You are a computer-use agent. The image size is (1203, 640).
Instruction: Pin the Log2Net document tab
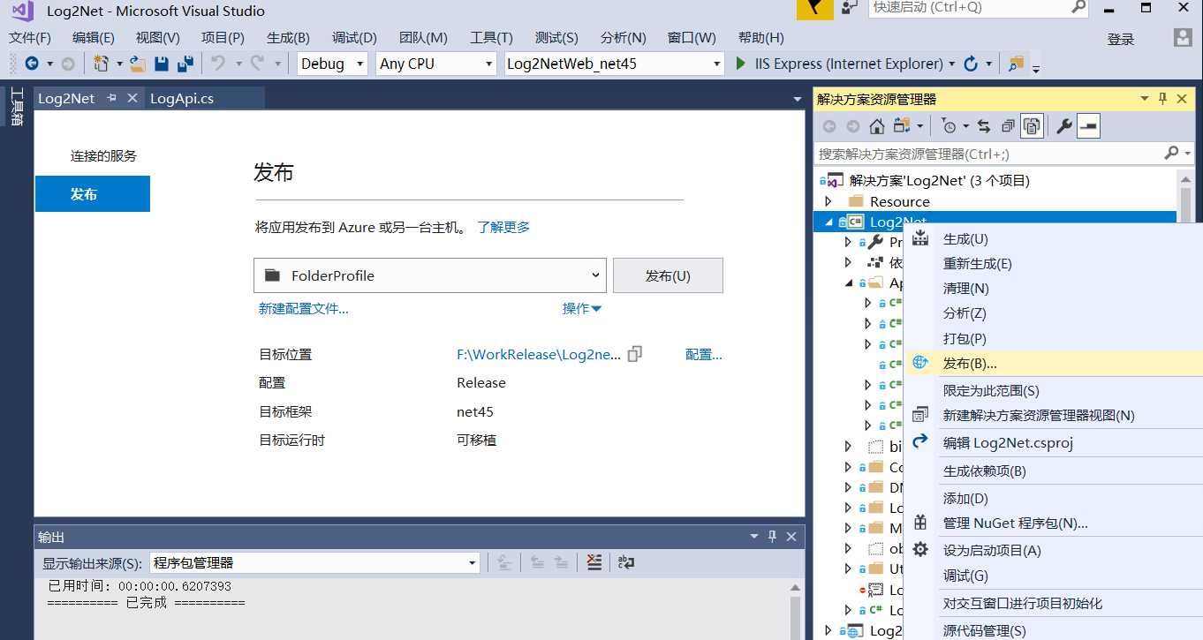click(x=111, y=99)
